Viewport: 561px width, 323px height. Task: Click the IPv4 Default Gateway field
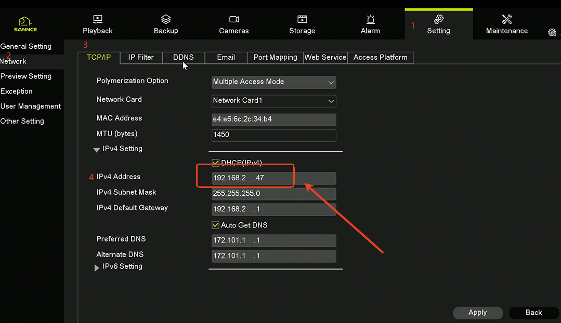point(273,209)
